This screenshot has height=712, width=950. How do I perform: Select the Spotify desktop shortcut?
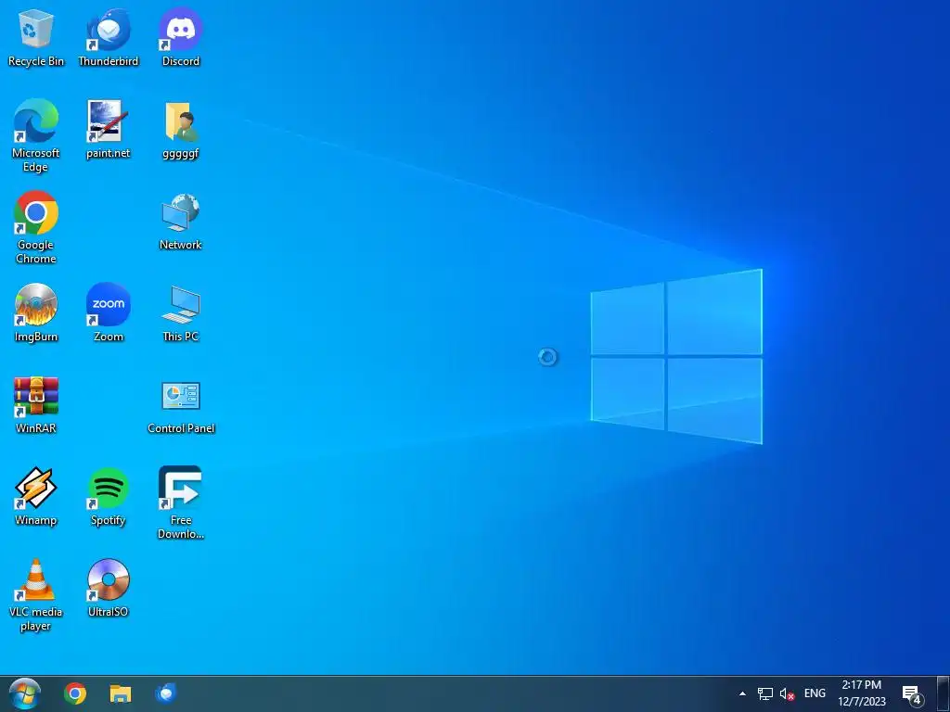(108, 497)
